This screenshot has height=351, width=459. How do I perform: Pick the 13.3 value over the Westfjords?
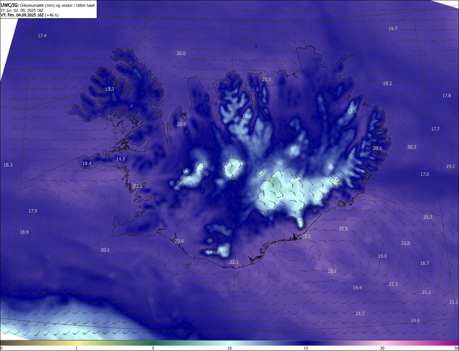click(109, 89)
